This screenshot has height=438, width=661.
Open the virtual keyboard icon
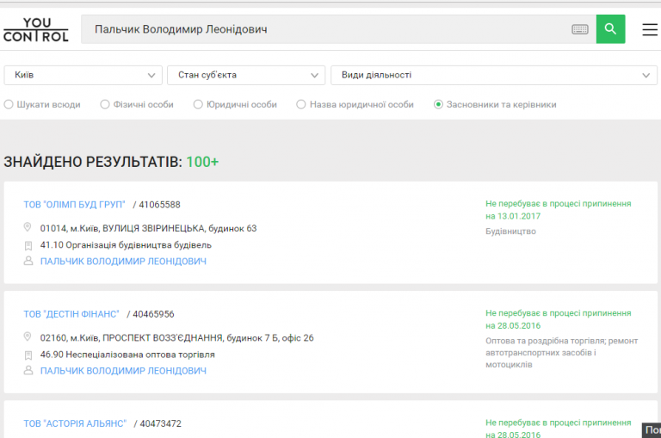tap(580, 29)
